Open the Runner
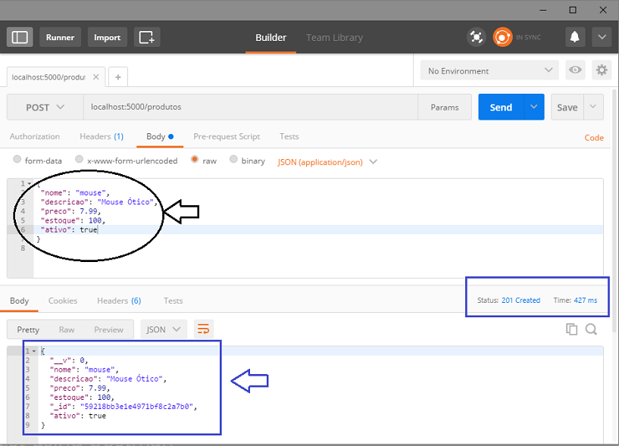Viewport: 619px width, 446px height. [60, 38]
